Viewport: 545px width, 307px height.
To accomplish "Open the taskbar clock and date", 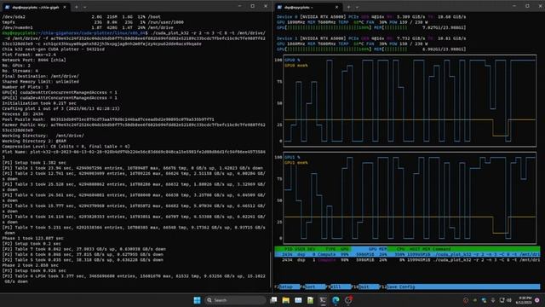I will point(525,300).
